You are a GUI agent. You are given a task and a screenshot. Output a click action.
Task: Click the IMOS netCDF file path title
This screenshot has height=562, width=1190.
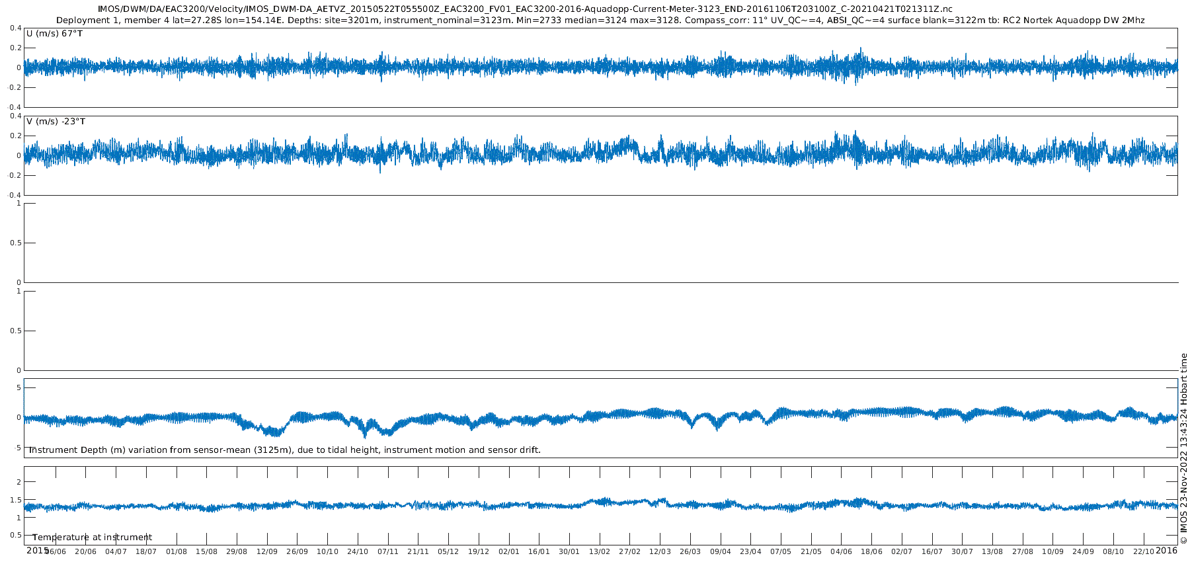point(525,9)
